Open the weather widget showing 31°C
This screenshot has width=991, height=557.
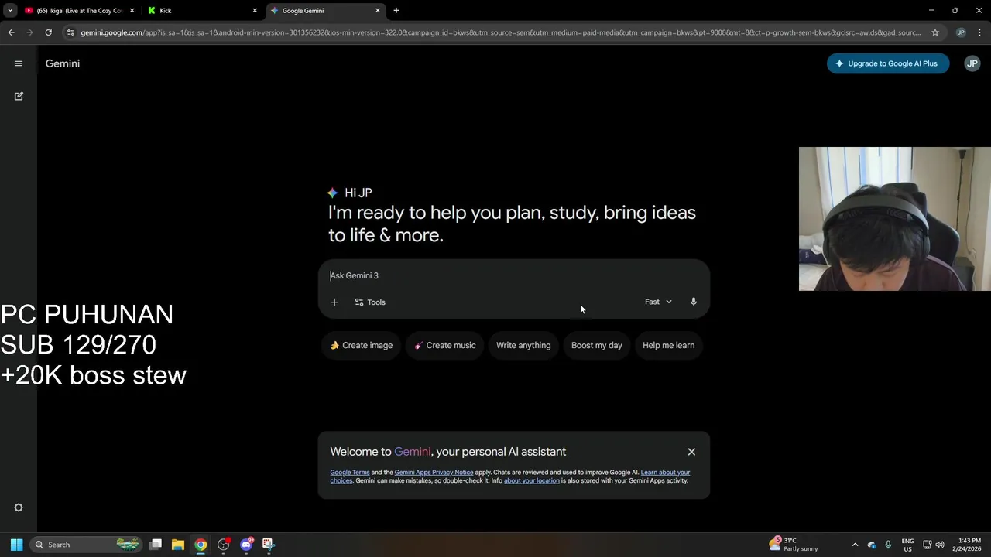(x=794, y=545)
